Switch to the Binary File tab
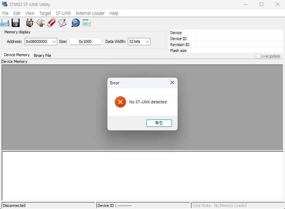285x209 pixels. tap(42, 55)
